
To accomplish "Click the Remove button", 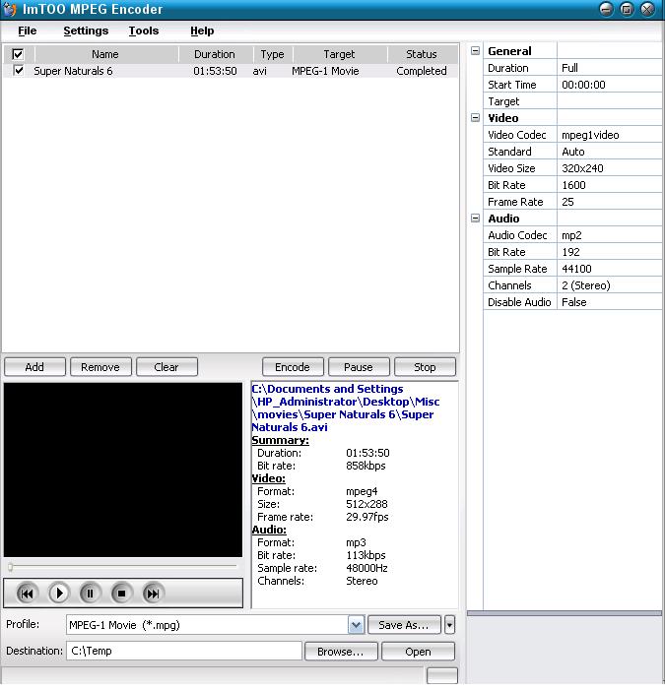I will click(x=100, y=367).
